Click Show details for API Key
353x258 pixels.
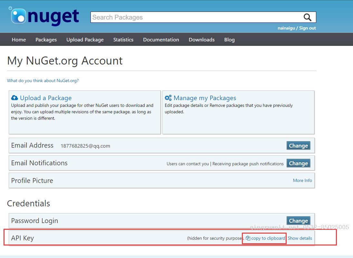tap(300, 238)
